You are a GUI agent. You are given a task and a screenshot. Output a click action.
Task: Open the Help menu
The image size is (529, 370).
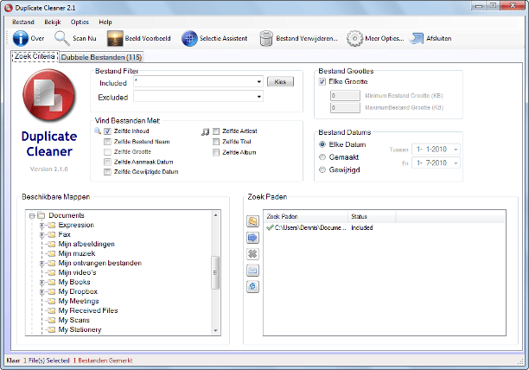[x=105, y=22]
